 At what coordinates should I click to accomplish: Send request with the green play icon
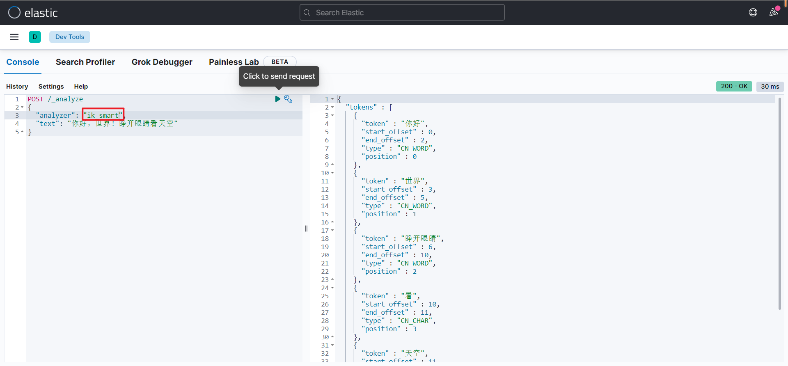pyautogui.click(x=277, y=99)
